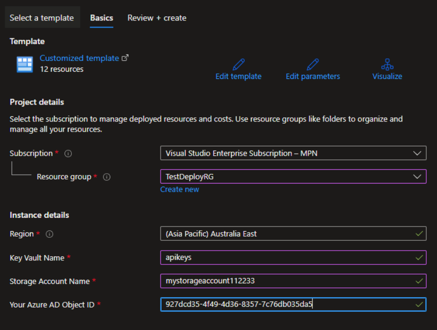Expand the Resource group dropdown chevron
This screenshot has height=330, width=437.
417,177
